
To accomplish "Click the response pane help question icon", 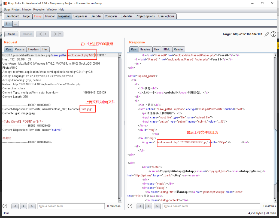I will pyautogui.click(x=130, y=206).
